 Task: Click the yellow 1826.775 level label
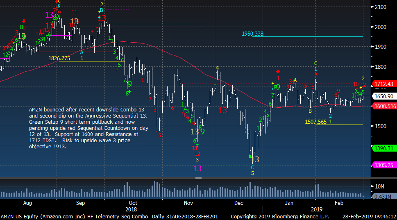[59, 58]
